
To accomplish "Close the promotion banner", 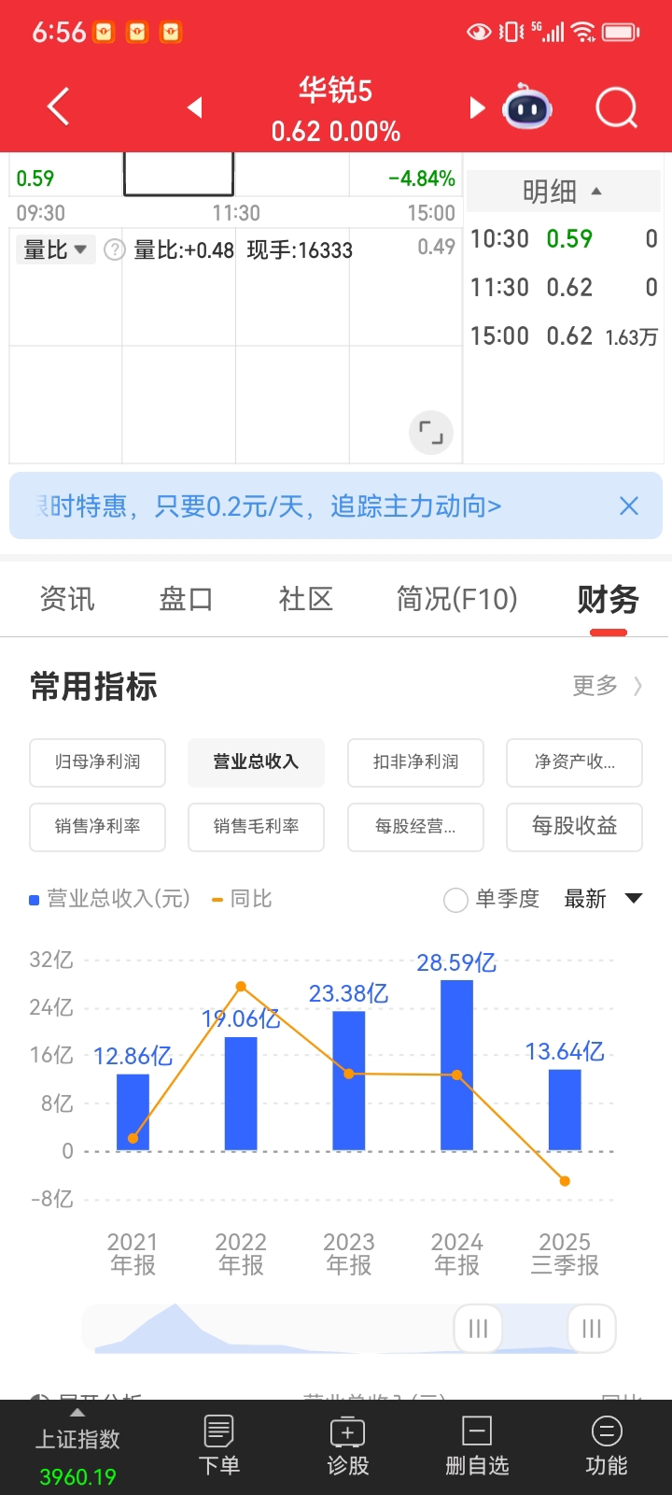I will pyautogui.click(x=629, y=505).
